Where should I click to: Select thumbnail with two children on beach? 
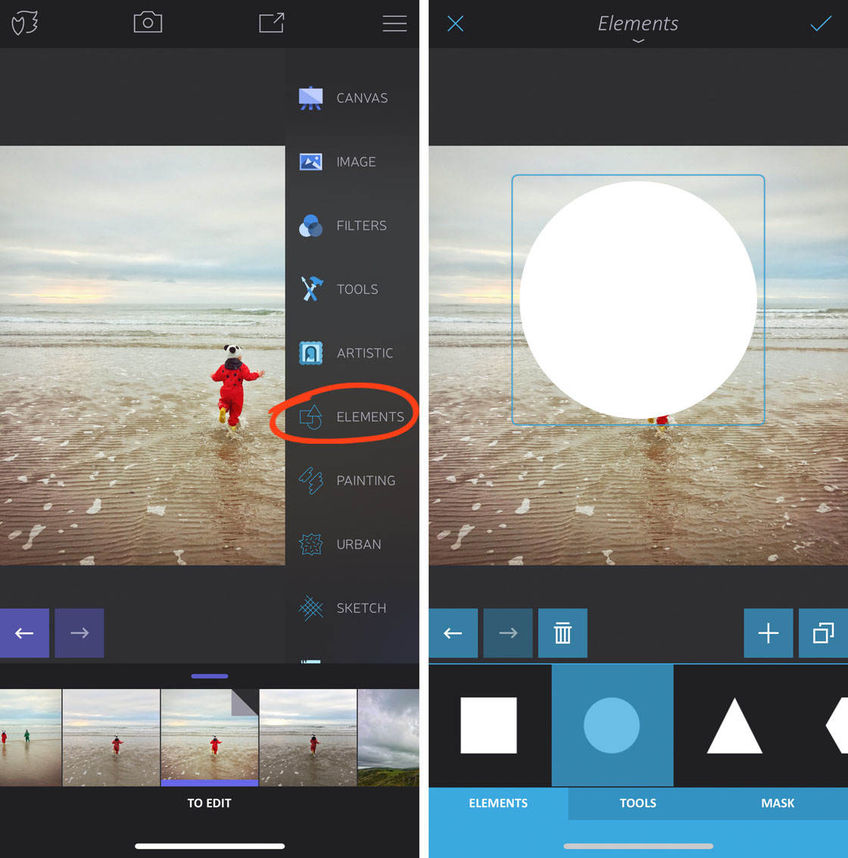click(30, 738)
